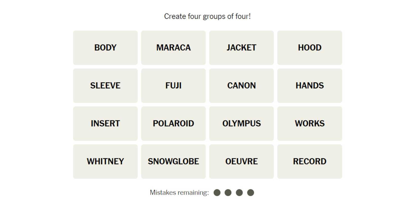Choose the SNOWGLOBE word tile
The height and width of the screenshot is (209, 418).
(173, 162)
